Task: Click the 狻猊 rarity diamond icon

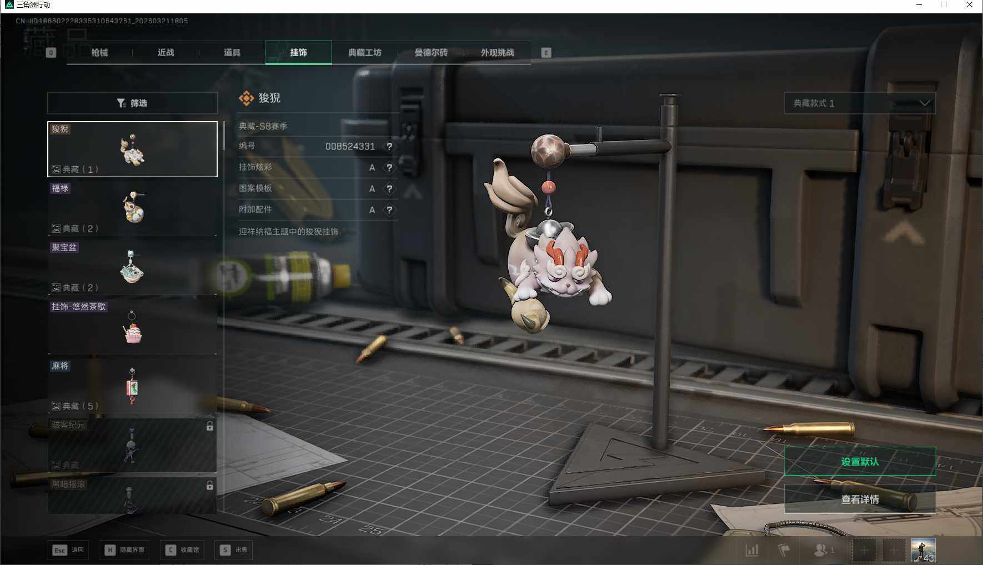Action: click(x=246, y=98)
